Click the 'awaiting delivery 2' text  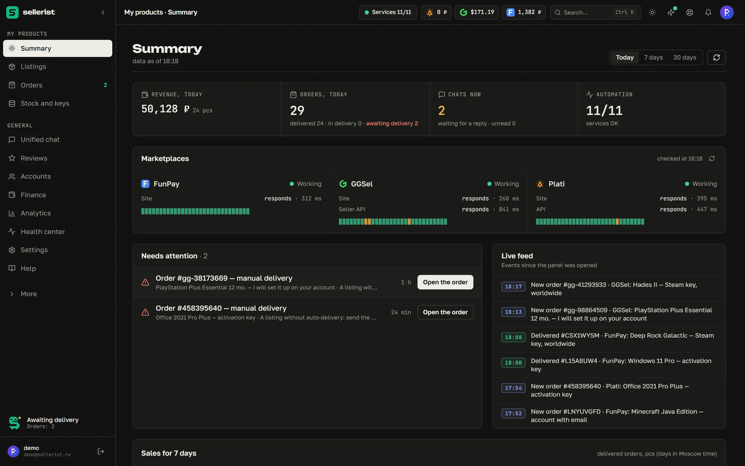[392, 123]
